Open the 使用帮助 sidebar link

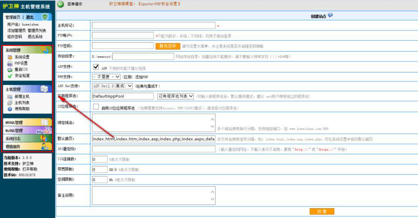(22, 109)
